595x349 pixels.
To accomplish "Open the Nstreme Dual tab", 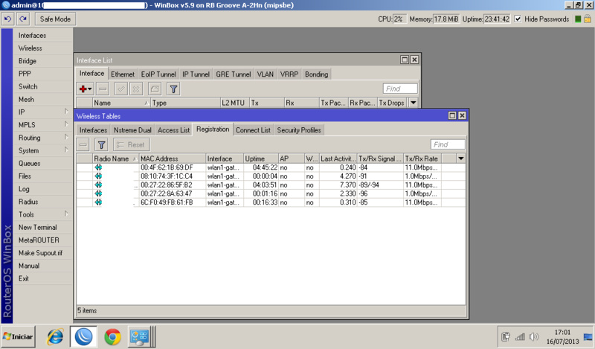I will 132,130.
